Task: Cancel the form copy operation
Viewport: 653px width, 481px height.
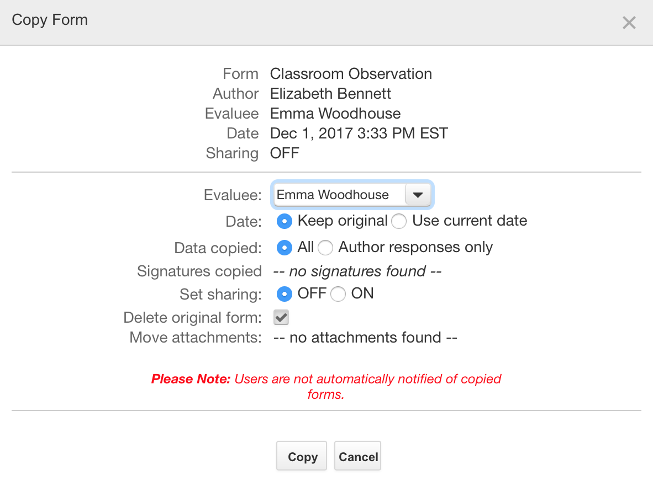Action: pos(357,456)
